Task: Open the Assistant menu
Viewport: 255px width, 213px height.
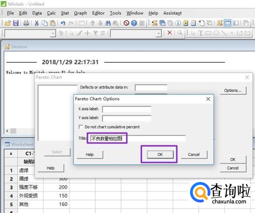Action: point(172,13)
